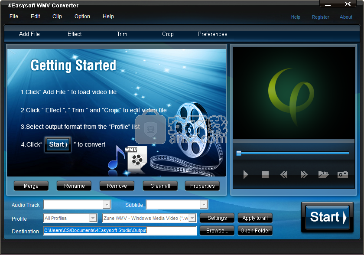
Task: Open the Effect tool
Action: pos(75,34)
